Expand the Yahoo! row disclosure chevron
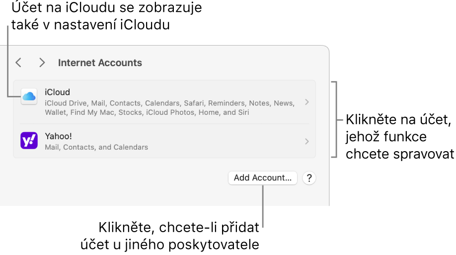456x255 pixels. pyautogui.click(x=307, y=141)
